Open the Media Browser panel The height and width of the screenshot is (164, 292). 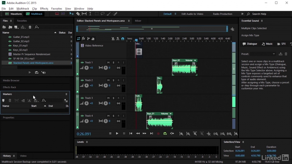point(11,80)
